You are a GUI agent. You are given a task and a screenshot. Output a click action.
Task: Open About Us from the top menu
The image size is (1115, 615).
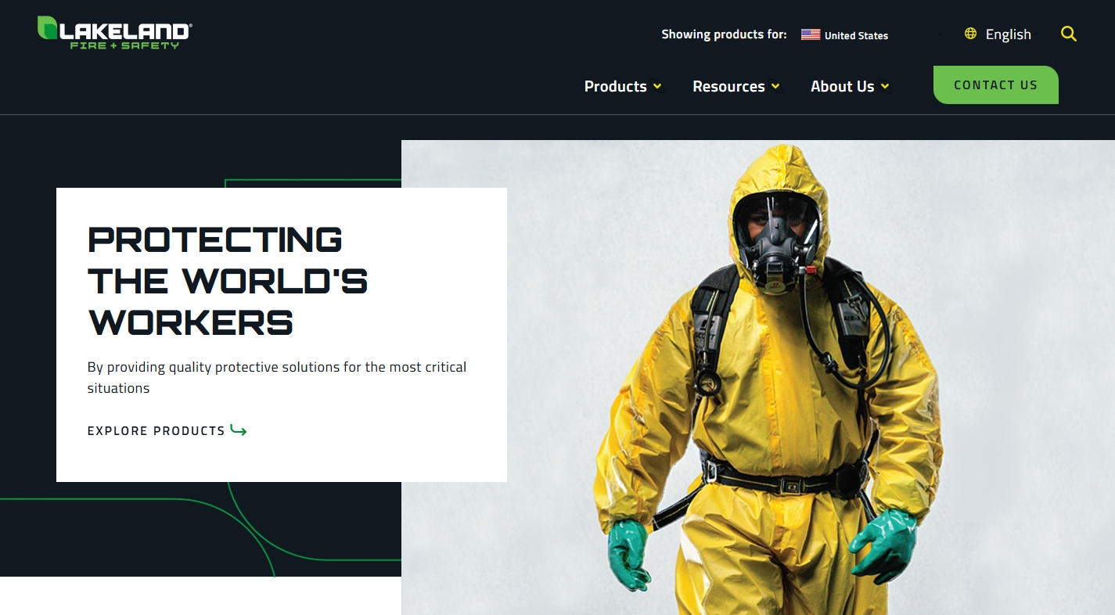(x=843, y=86)
